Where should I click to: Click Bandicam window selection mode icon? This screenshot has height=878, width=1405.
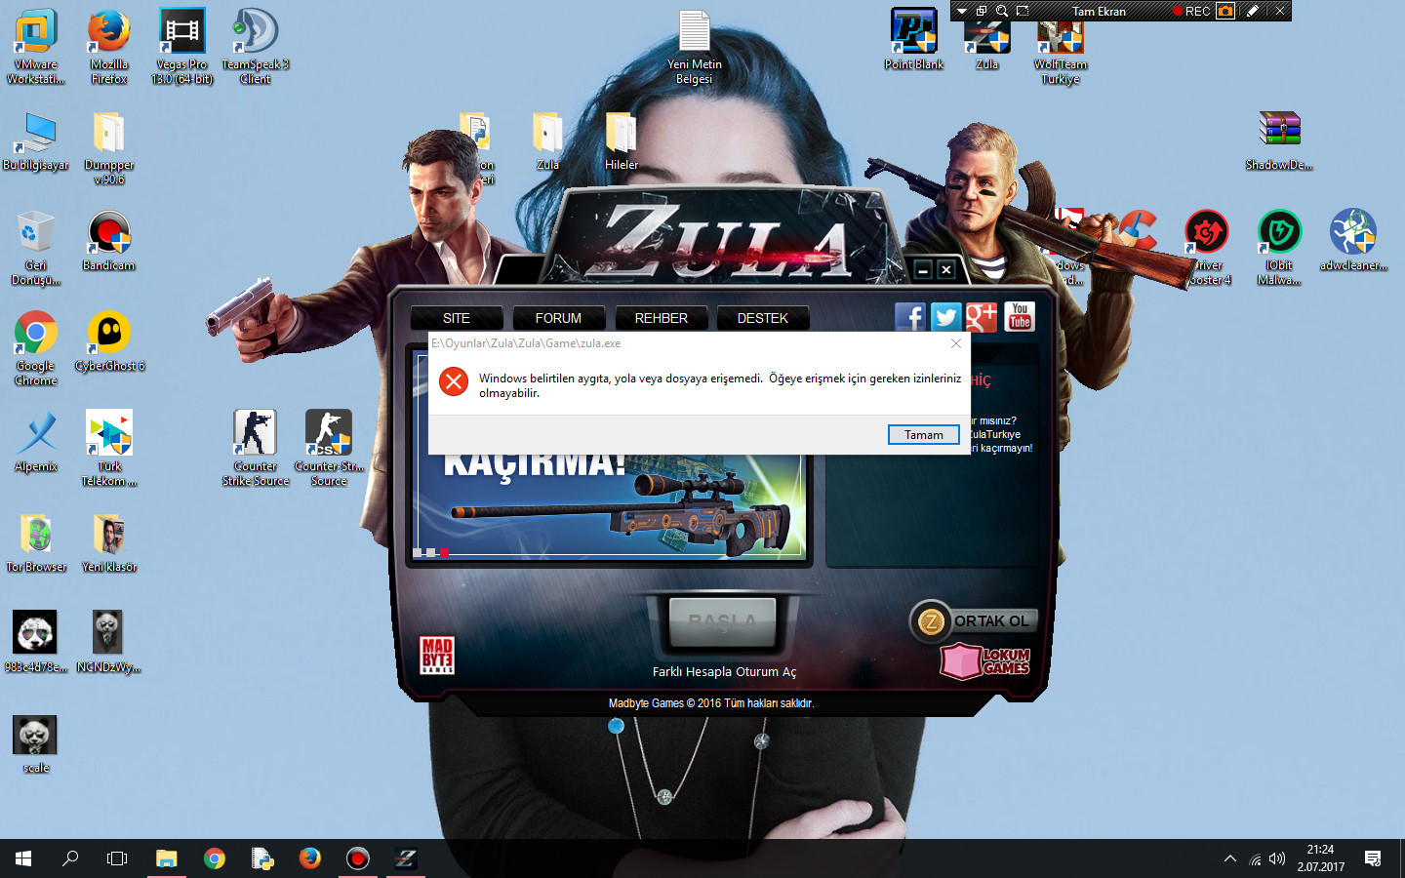tap(982, 12)
